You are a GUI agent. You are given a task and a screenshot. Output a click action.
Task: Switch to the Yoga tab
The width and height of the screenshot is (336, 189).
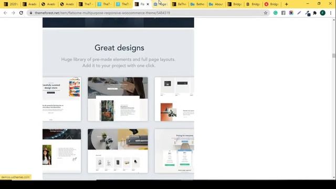161,4
